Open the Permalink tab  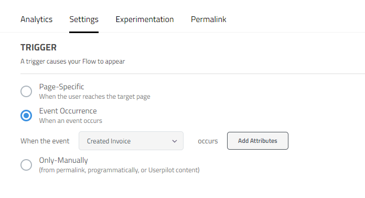click(x=208, y=19)
